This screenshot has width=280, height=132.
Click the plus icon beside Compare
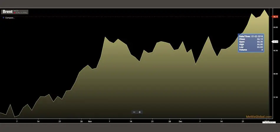tap(4, 18)
